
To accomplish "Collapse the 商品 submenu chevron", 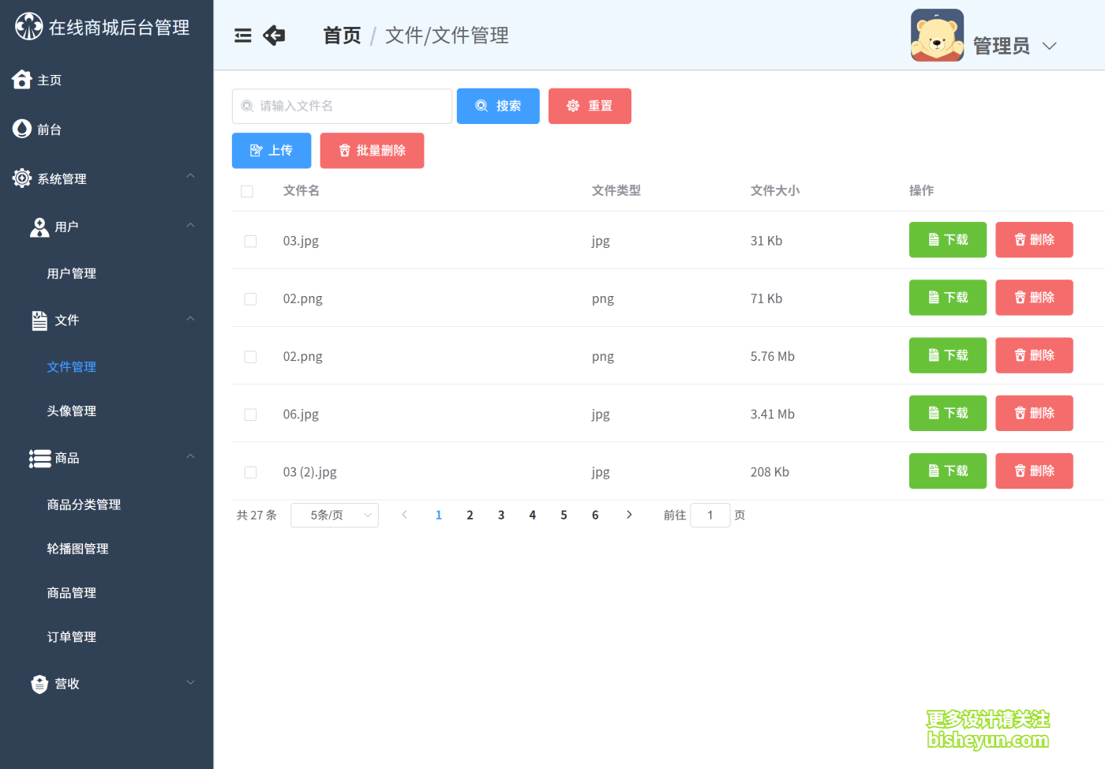I will (x=190, y=457).
